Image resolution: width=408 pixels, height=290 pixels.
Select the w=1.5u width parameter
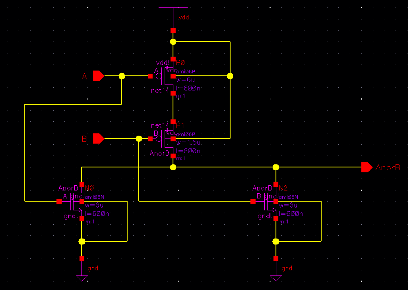point(189,143)
